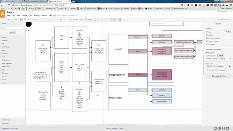Click the globe language icon
233x131 pixels.
(55, 15)
